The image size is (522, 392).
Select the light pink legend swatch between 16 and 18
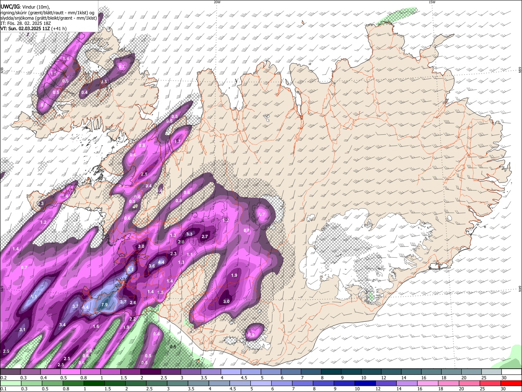[x=428, y=383]
